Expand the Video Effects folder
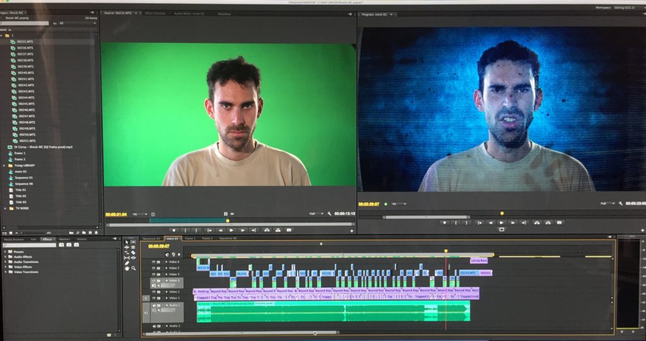Image resolution: width=646 pixels, height=341 pixels. pyautogui.click(x=5, y=267)
